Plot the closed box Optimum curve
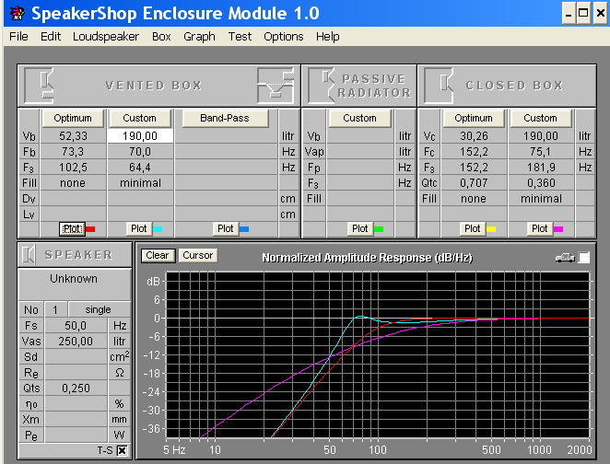Viewport: 610px width, 464px height. (x=473, y=228)
